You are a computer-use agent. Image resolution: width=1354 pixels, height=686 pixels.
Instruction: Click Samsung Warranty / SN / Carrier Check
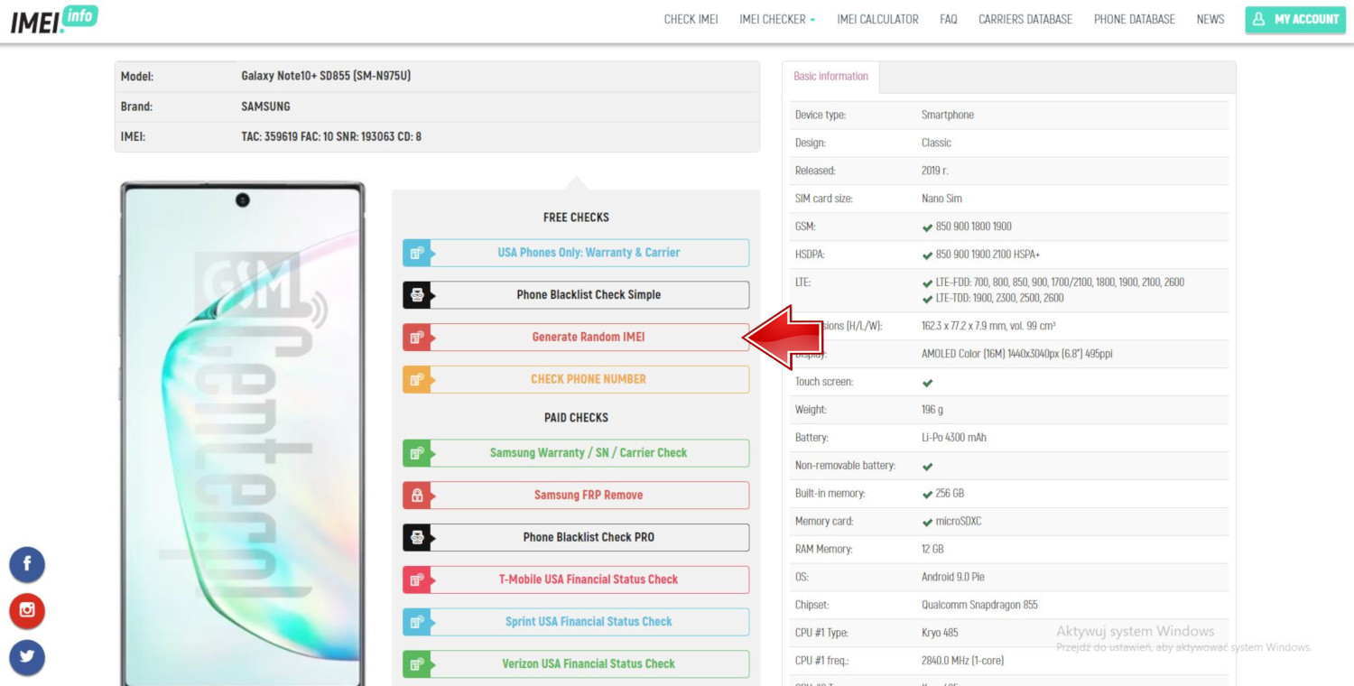[x=576, y=453]
